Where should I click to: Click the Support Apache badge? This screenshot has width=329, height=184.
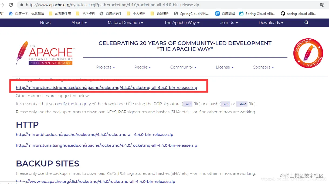tap(308, 53)
